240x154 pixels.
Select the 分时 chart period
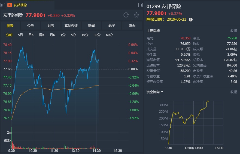coord(9,35)
